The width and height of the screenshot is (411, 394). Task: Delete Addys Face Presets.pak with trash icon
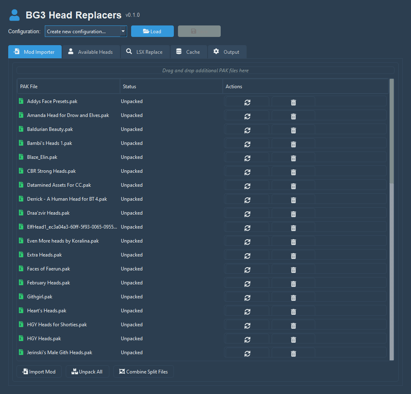(x=293, y=102)
